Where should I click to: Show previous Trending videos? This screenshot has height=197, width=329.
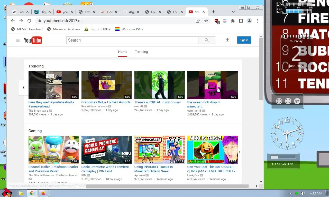(23, 87)
